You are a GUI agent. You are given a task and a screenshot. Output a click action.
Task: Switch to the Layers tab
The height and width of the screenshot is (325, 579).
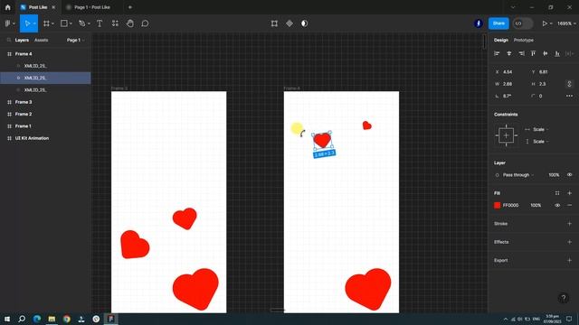tap(22, 40)
